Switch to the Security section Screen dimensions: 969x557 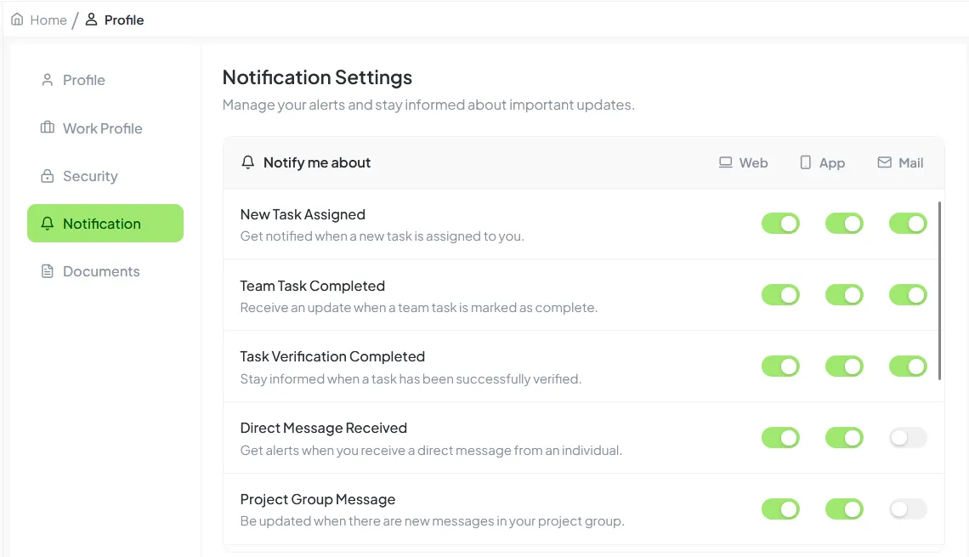89,175
